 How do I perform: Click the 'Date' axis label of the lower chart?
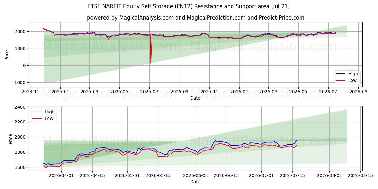coord(195,182)
